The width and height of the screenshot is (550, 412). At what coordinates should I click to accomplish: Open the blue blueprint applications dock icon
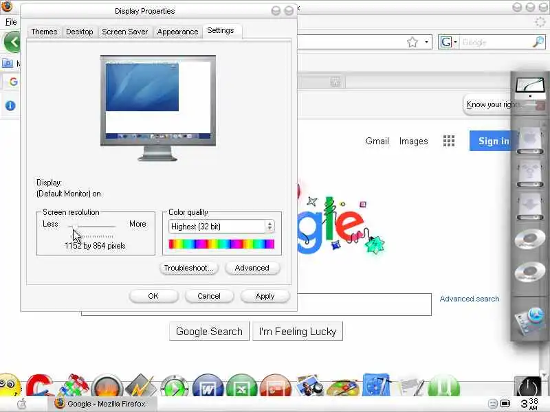point(377,385)
